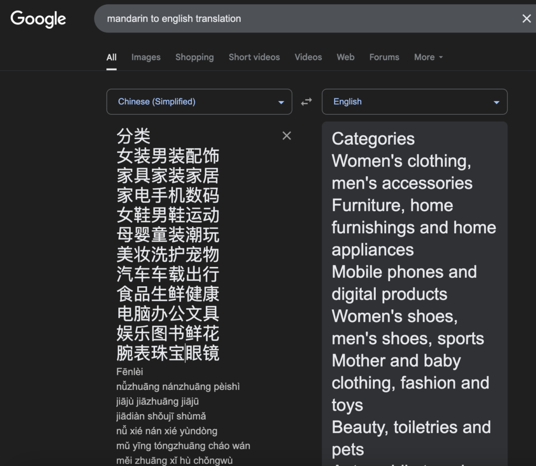Clear the Chinese source text
This screenshot has width=536, height=466.
287,136
